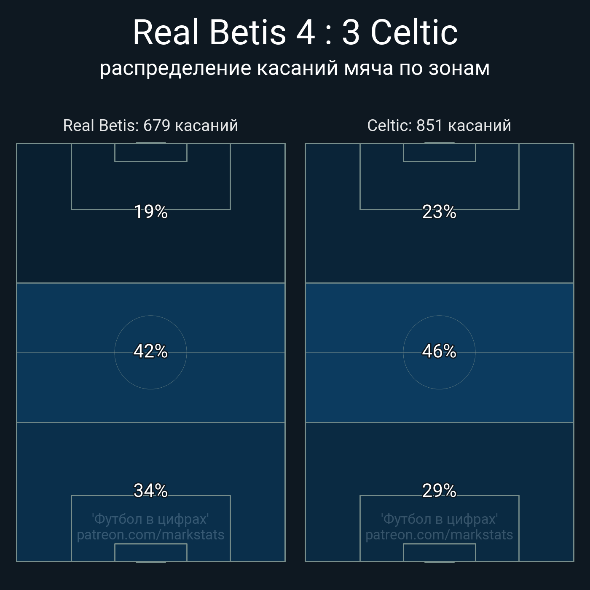Click the 29% label on Celtic pitch
Viewport: 590px width, 590px height.
click(439, 491)
